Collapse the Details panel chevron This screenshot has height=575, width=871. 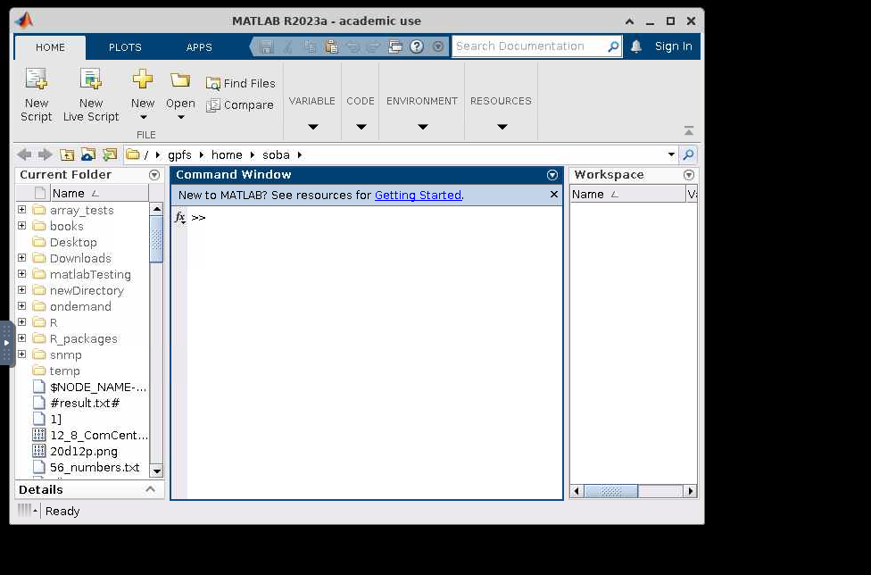[150, 489]
